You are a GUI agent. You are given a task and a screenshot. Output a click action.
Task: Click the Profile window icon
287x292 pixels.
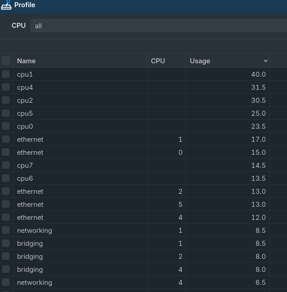(x=6, y=5)
